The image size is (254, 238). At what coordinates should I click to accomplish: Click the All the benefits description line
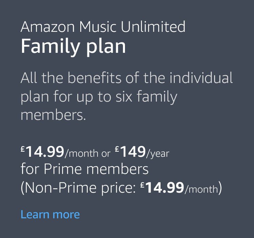[x=127, y=78]
